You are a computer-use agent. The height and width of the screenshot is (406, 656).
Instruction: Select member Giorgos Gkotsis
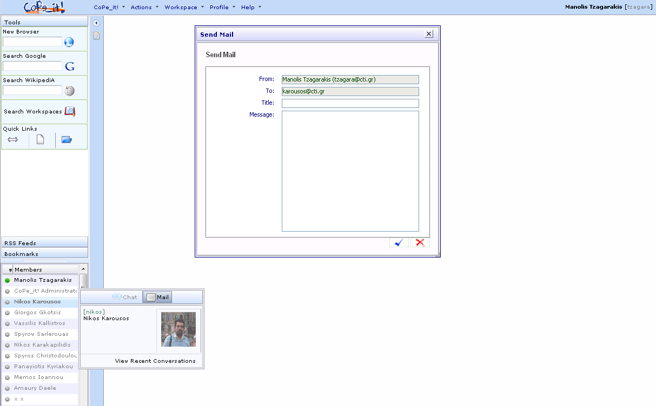pos(37,313)
